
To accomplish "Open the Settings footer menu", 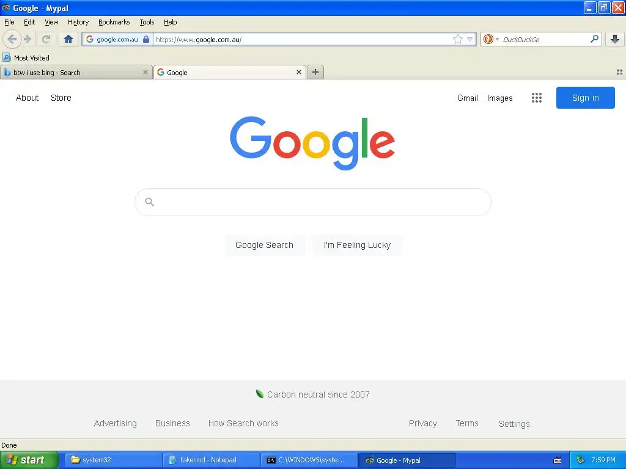I will (514, 424).
